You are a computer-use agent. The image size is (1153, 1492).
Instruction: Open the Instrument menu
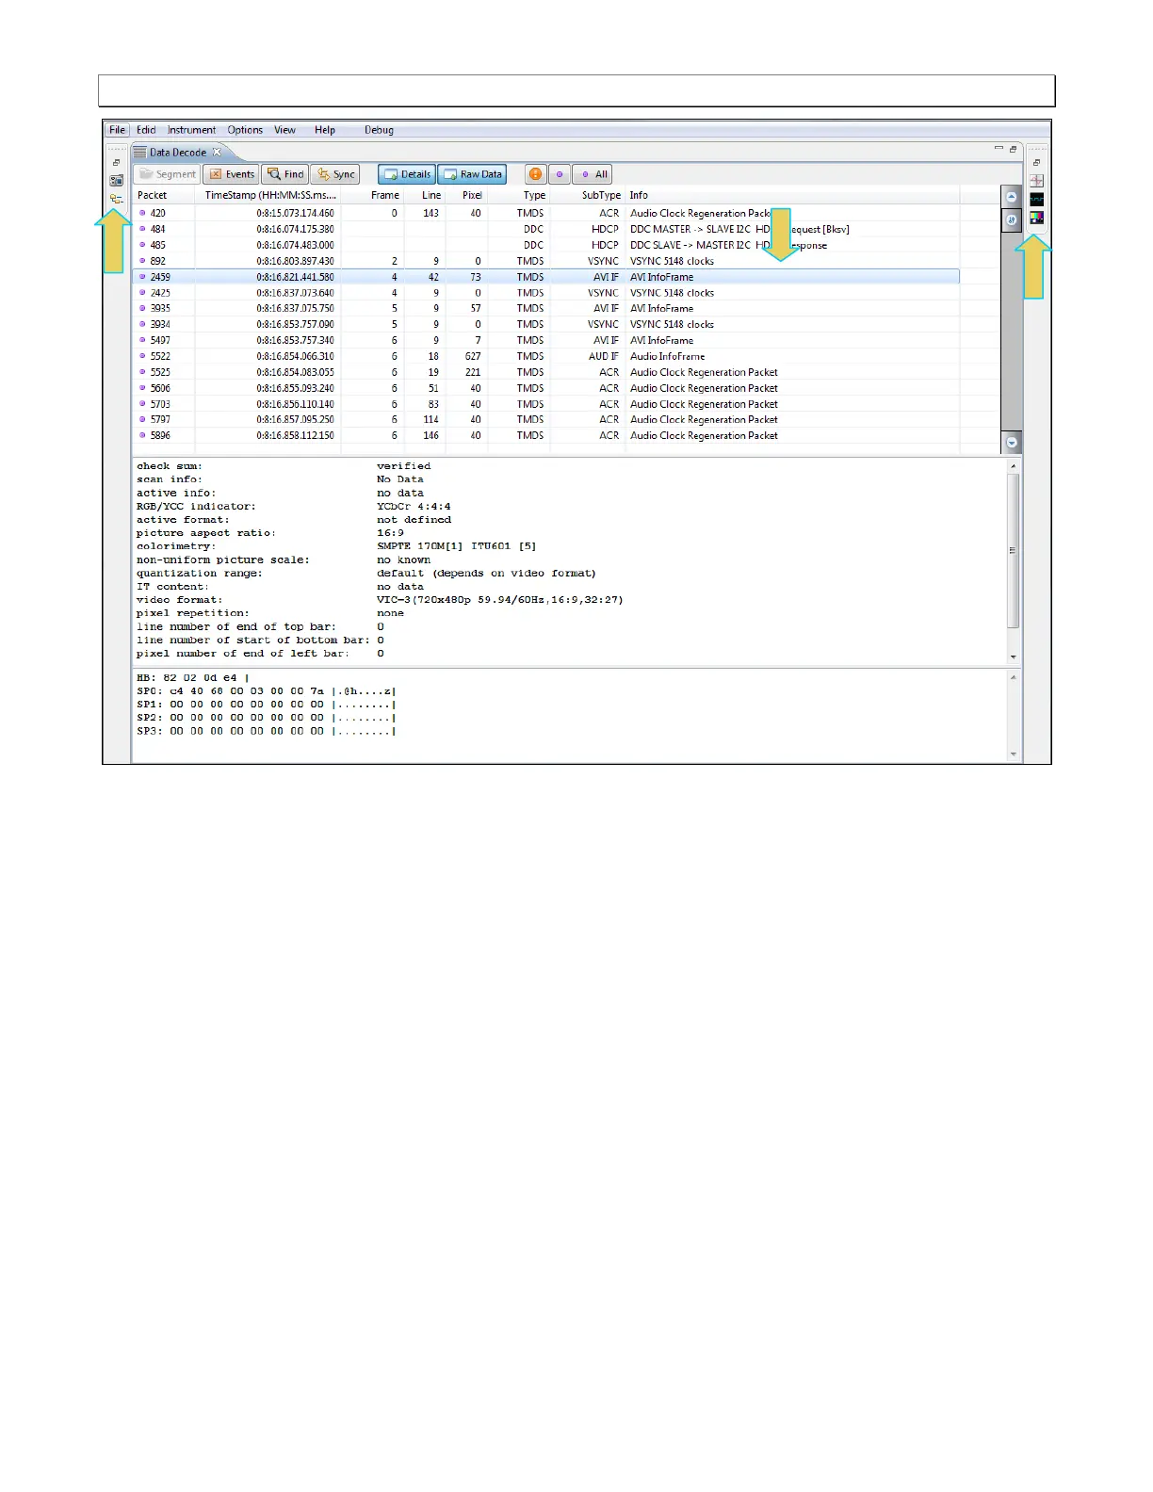point(191,130)
